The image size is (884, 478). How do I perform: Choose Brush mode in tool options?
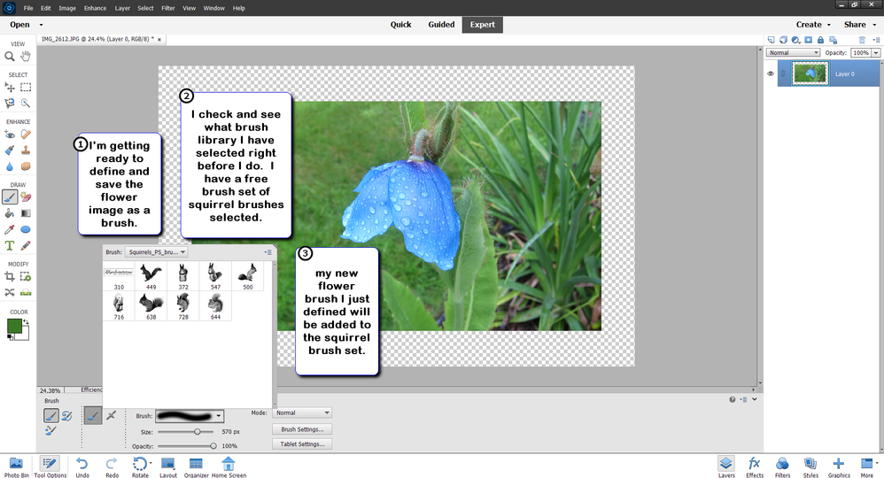[x=93, y=415]
